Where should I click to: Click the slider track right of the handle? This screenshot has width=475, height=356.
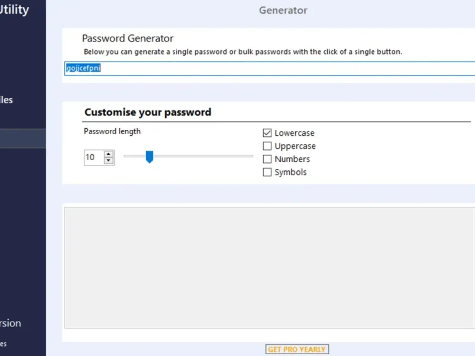tap(202, 157)
